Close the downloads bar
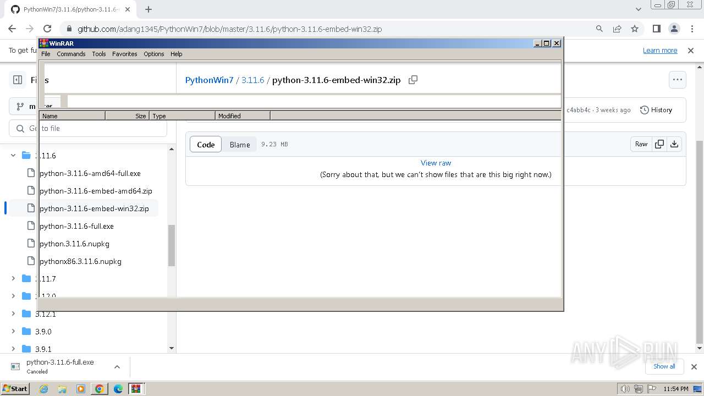The height and width of the screenshot is (396, 704). (x=694, y=366)
